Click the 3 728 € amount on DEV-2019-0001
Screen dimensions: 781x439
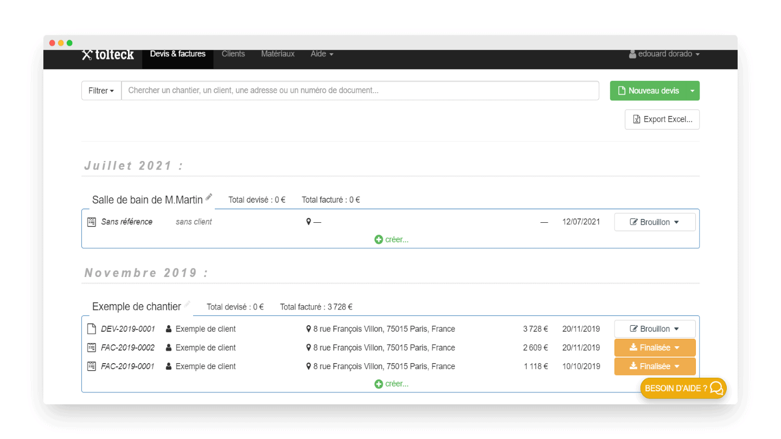535,329
